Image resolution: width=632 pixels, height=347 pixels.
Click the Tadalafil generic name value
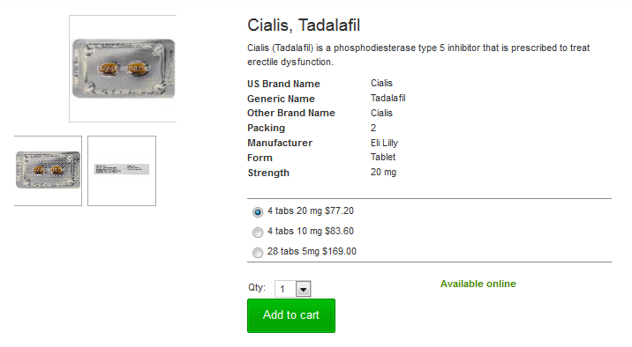[x=387, y=98]
